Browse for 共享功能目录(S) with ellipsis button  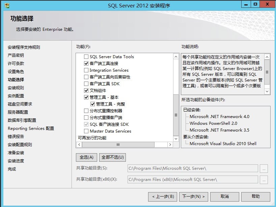[x=264, y=168]
